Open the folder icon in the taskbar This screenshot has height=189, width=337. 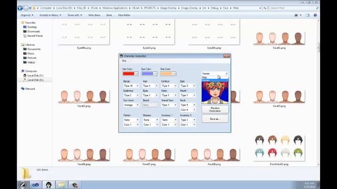coord(62,185)
